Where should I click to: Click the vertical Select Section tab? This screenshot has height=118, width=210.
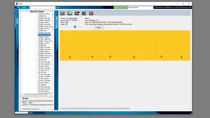(57, 22)
